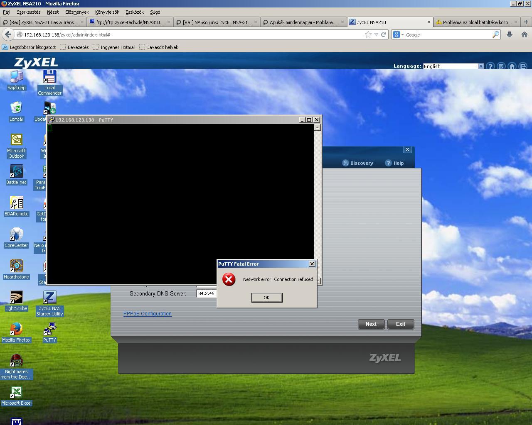The width and height of the screenshot is (532, 425).
Task: Click the Next button in ZyXEL utility
Action: click(x=371, y=324)
